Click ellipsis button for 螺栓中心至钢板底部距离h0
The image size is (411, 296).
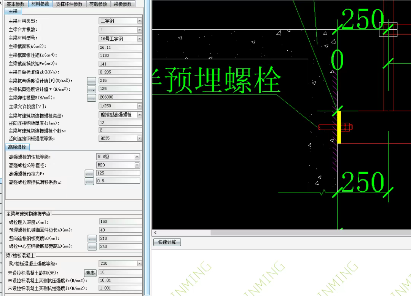(92, 246)
